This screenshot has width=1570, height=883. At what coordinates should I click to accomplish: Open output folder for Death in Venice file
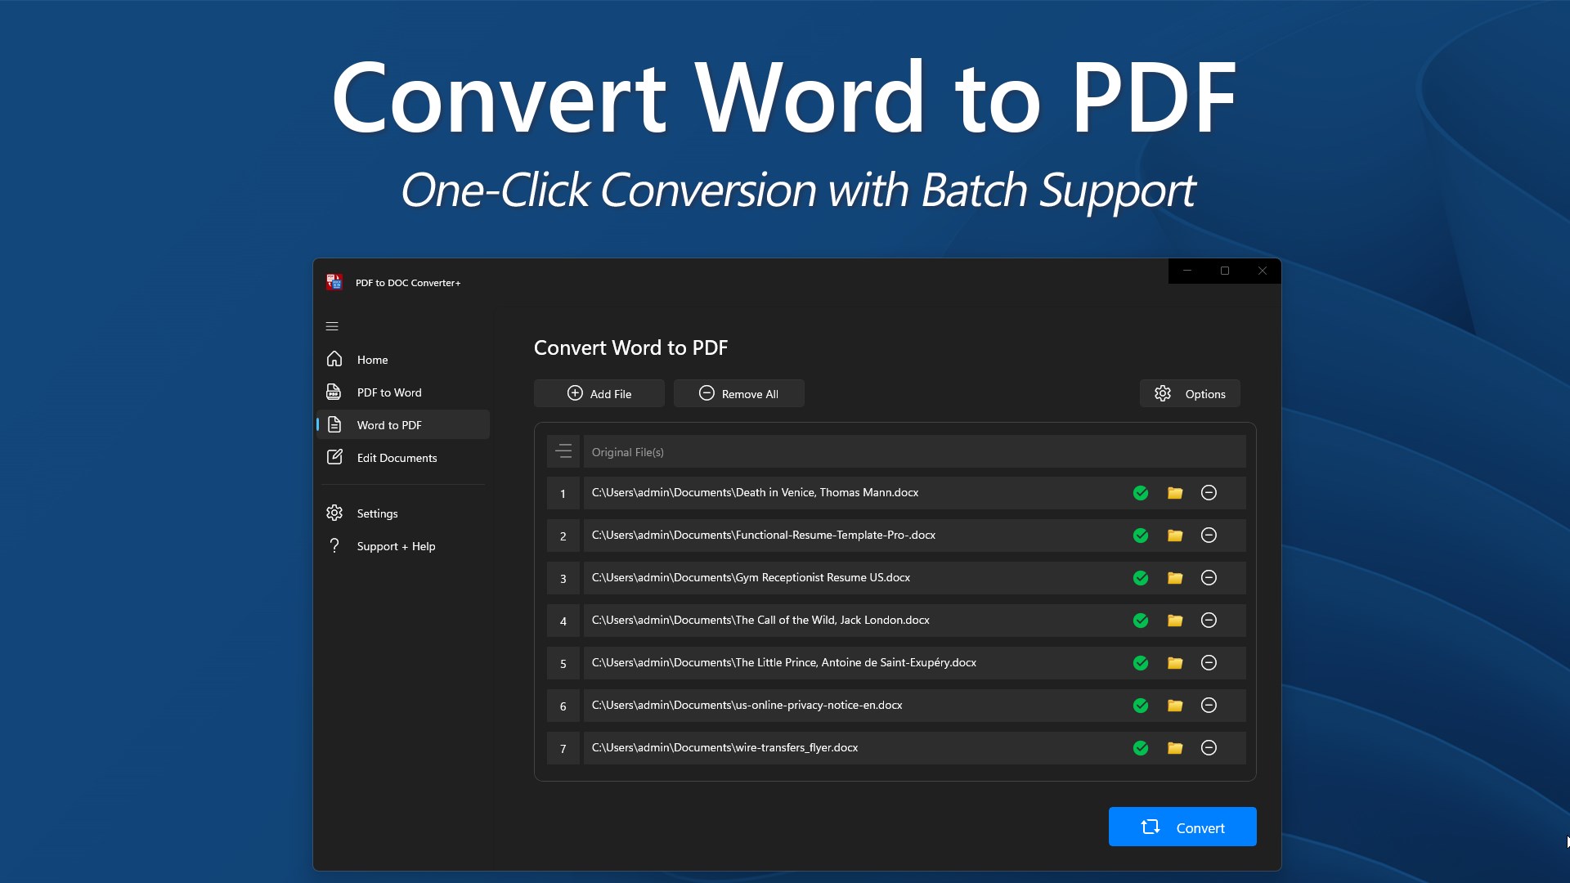(1175, 493)
